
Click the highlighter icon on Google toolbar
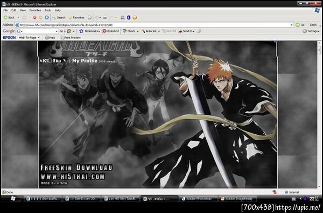pos(199,31)
